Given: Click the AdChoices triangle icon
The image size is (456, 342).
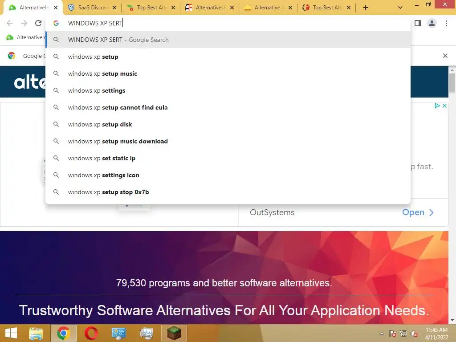Looking at the screenshot, I should click(437, 106).
